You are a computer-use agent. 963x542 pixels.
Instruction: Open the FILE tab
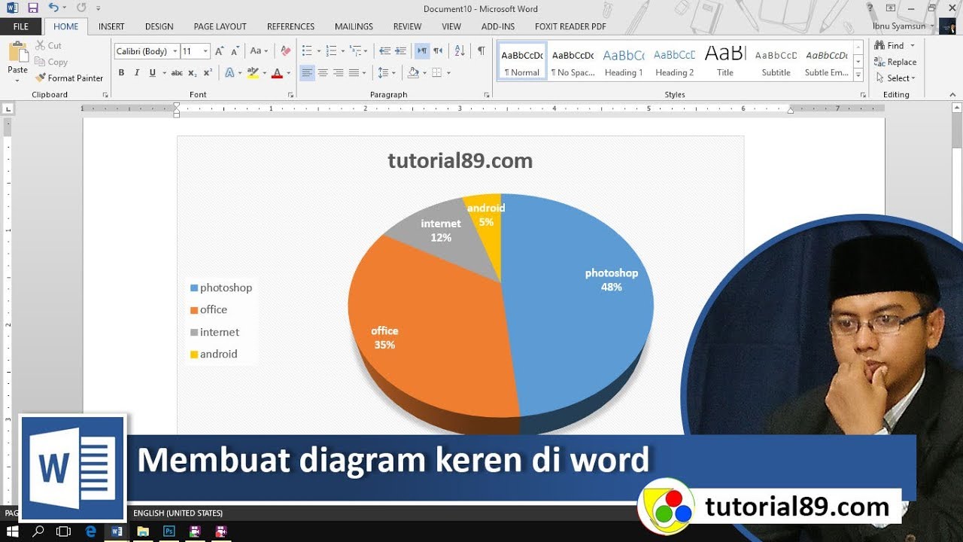coord(21,26)
